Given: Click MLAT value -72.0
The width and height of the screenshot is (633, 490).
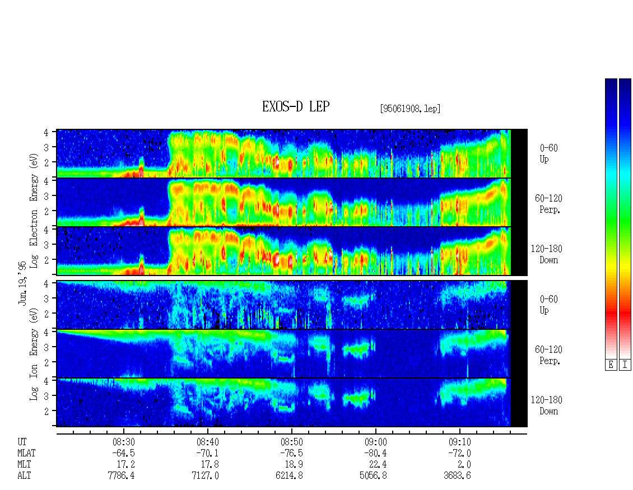Looking at the screenshot, I should 459,453.
